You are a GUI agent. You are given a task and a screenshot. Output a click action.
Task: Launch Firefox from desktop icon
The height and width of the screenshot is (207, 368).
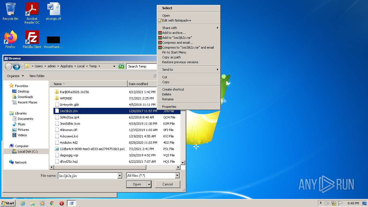pyautogui.click(x=10, y=39)
